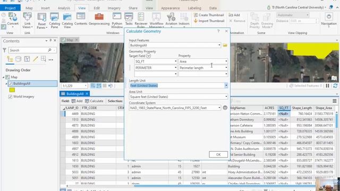Open Workflow Manager
340x191 pixels.
pos(156,21)
